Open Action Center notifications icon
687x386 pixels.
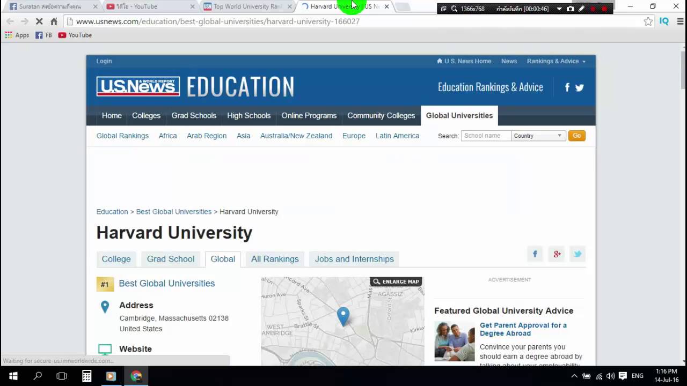click(x=623, y=376)
